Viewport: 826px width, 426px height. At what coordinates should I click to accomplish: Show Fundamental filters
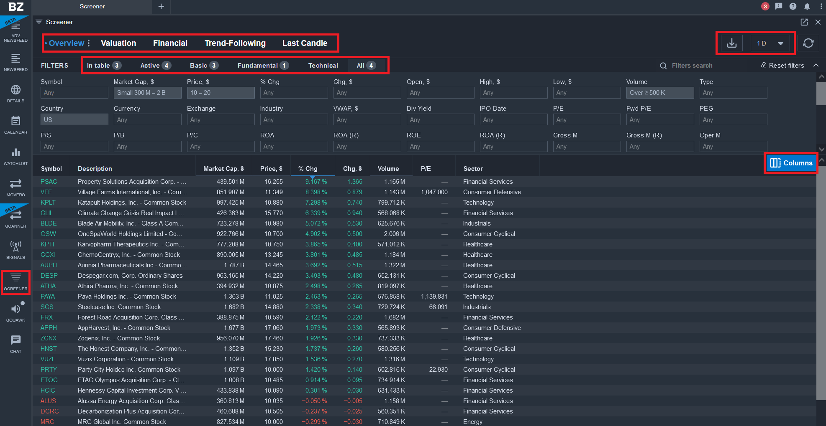pyautogui.click(x=263, y=65)
